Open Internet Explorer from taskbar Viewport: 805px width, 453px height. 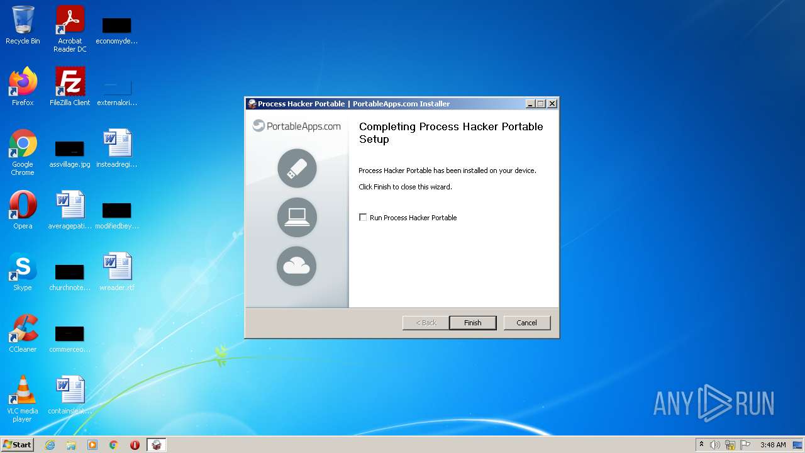coord(50,445)
